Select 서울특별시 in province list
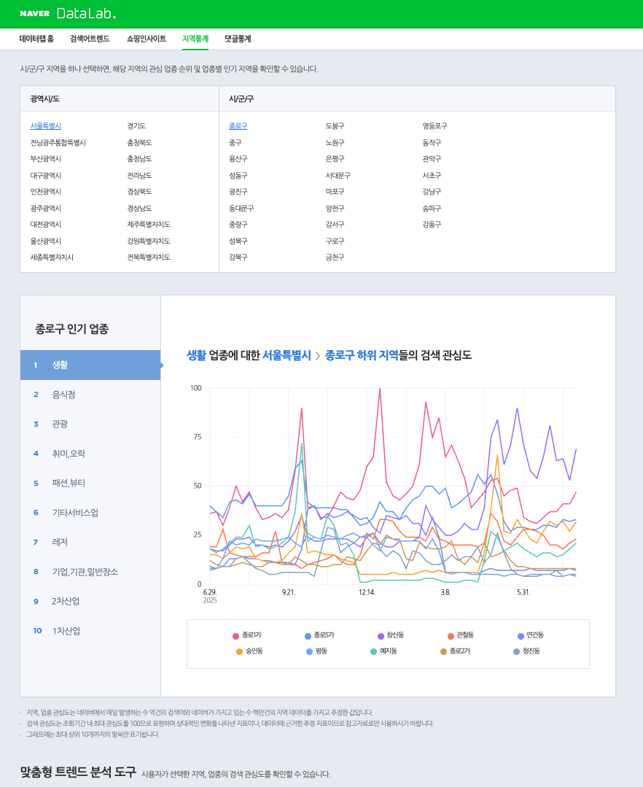 [x=46, y=126]
